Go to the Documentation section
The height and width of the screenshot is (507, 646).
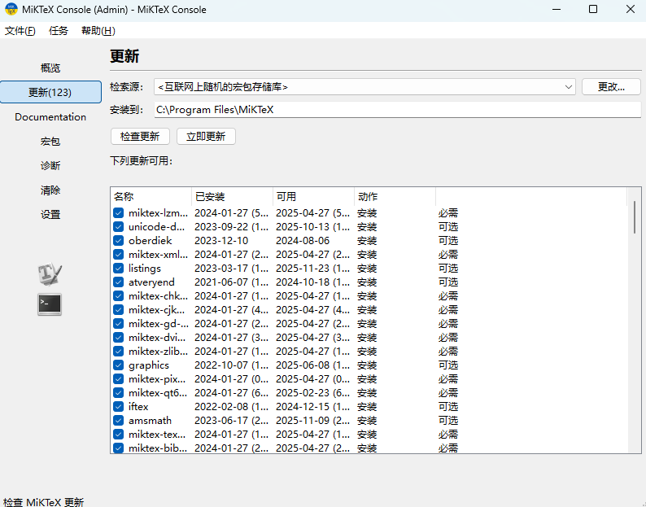tap(50, 117)
